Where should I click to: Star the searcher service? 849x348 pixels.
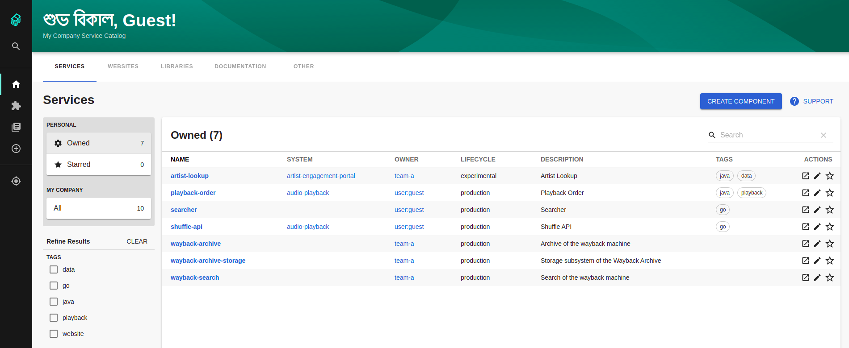(x=830, y=210)
